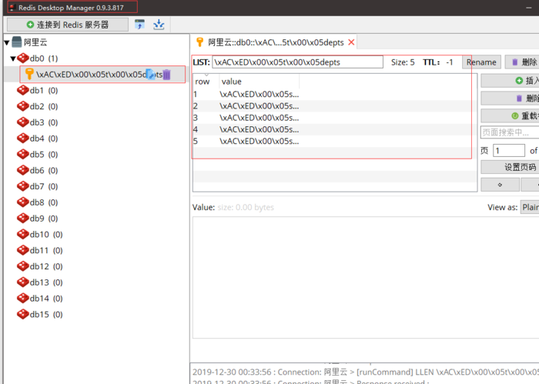Click the Rename button
Image resolution: width=539 pixels, height=384 pixels.
481,62
